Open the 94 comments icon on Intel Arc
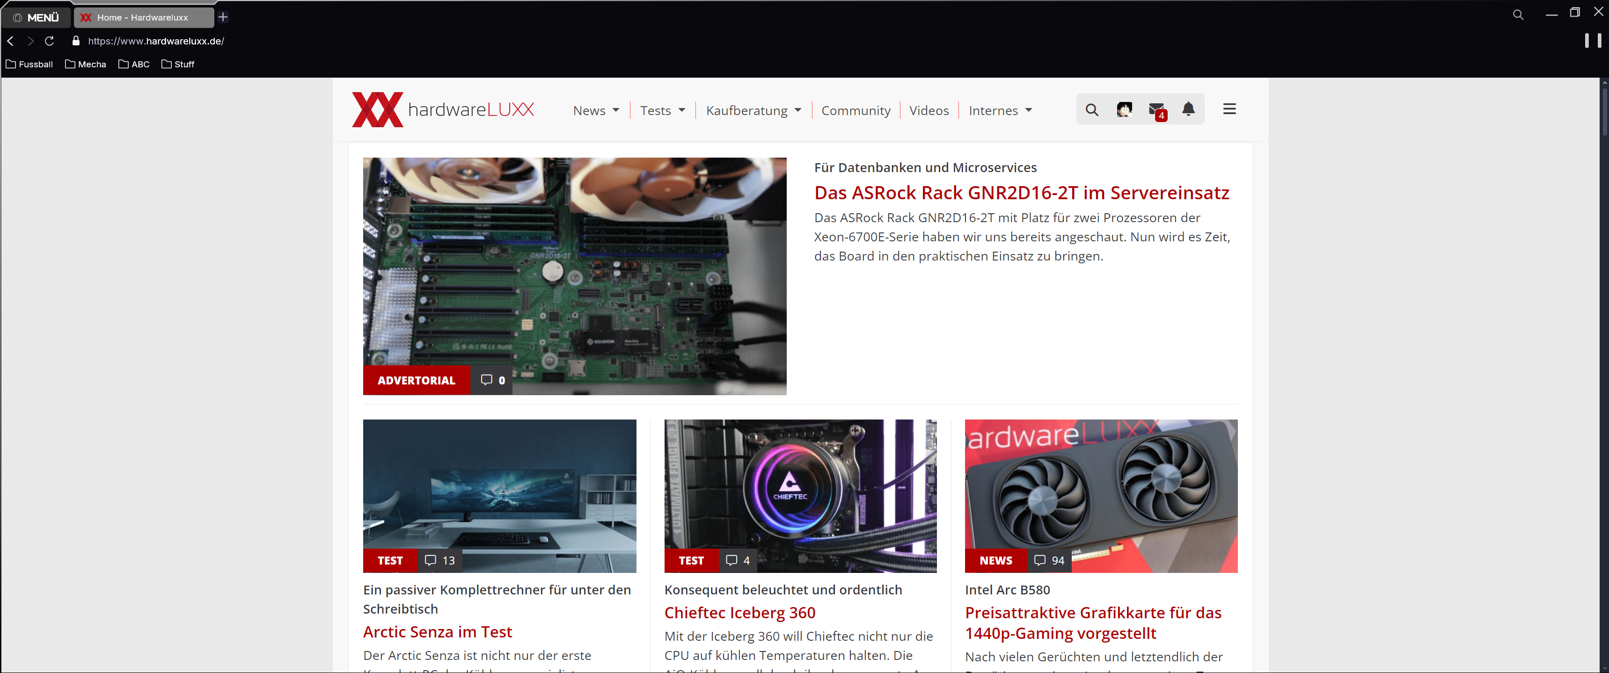1609x673 pixels. pyautogui.click(x=1049, y=561)
